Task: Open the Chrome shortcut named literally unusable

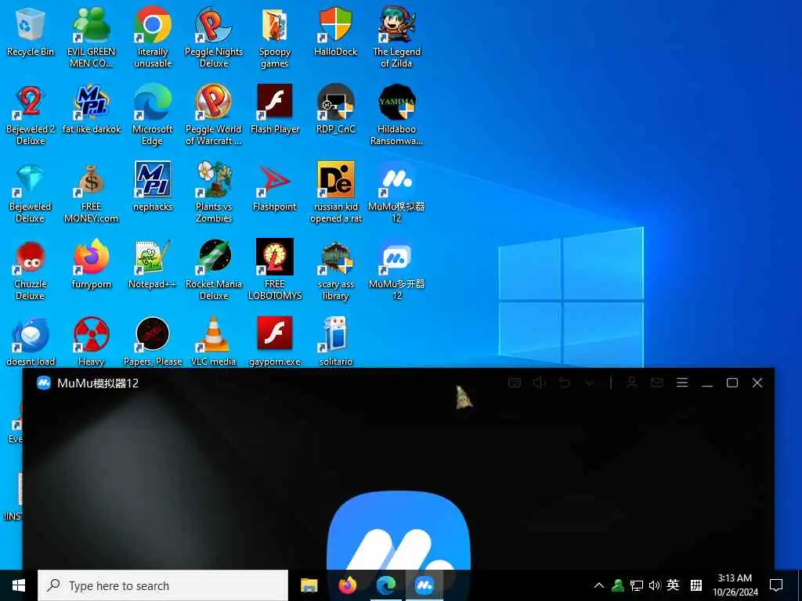Action: [x=153, y=38]
